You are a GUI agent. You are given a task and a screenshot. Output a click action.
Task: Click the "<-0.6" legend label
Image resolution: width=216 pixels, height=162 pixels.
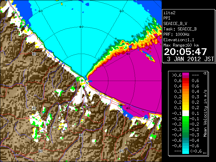196,151
